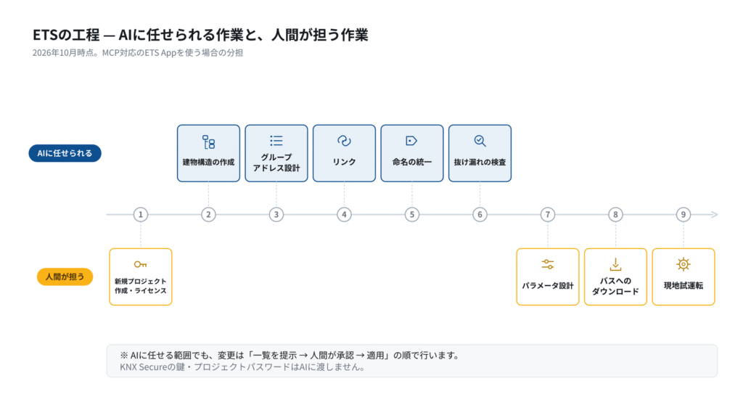743x418 pixels.
Task: Click the KNX Secureの鍵 note line
Action: click(x=242, y=367)
